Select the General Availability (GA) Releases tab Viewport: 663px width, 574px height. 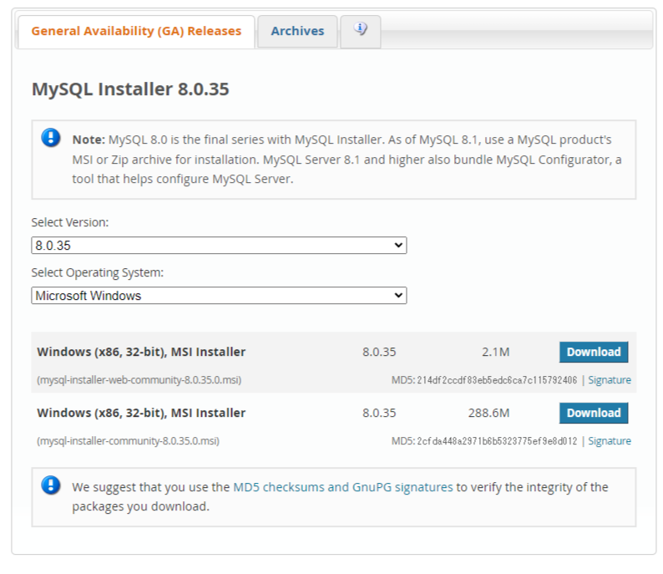point(136,31)
